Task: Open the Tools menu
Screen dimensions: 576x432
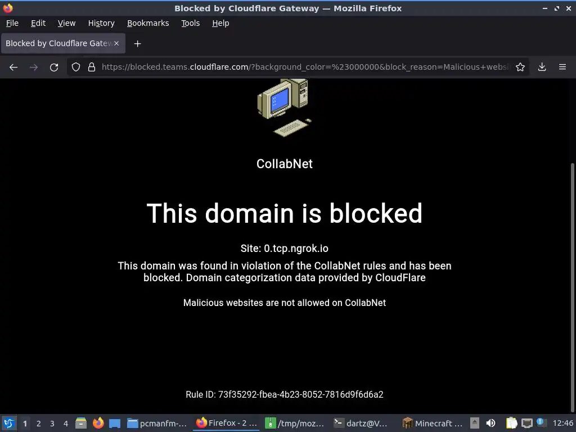Action: point(190,23)
